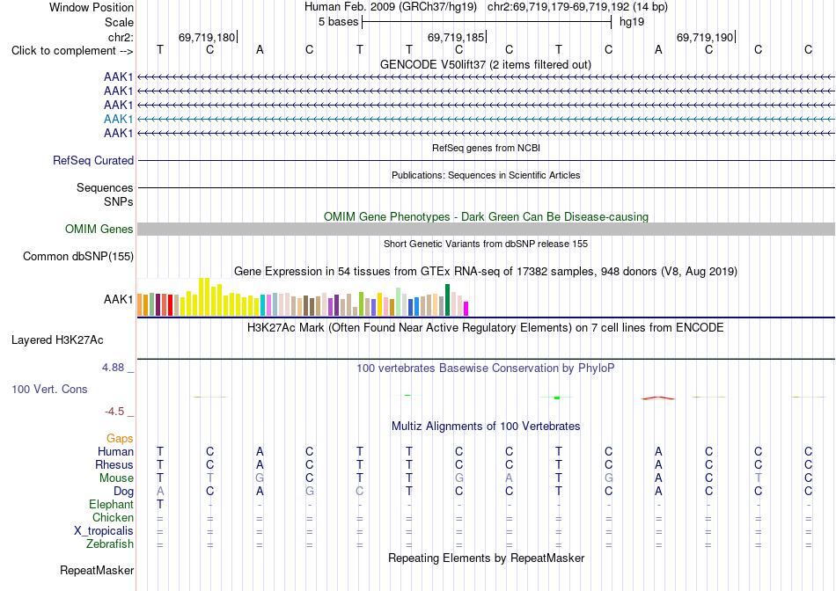Open 'Multiz Alignments of 100 Vertebrates' title

(x=486, y=426)
